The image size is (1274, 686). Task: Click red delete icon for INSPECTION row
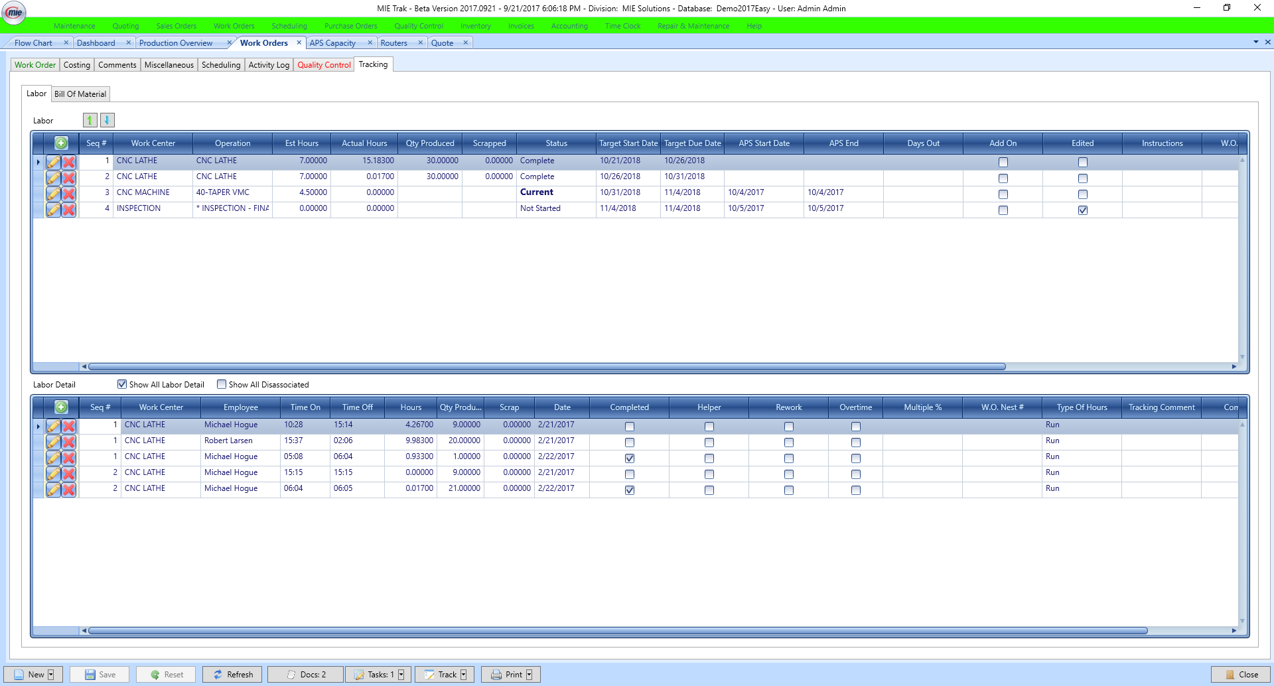point(69,210)
